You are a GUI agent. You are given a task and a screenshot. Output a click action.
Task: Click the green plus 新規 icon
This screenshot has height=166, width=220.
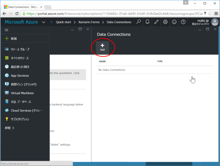7,39
